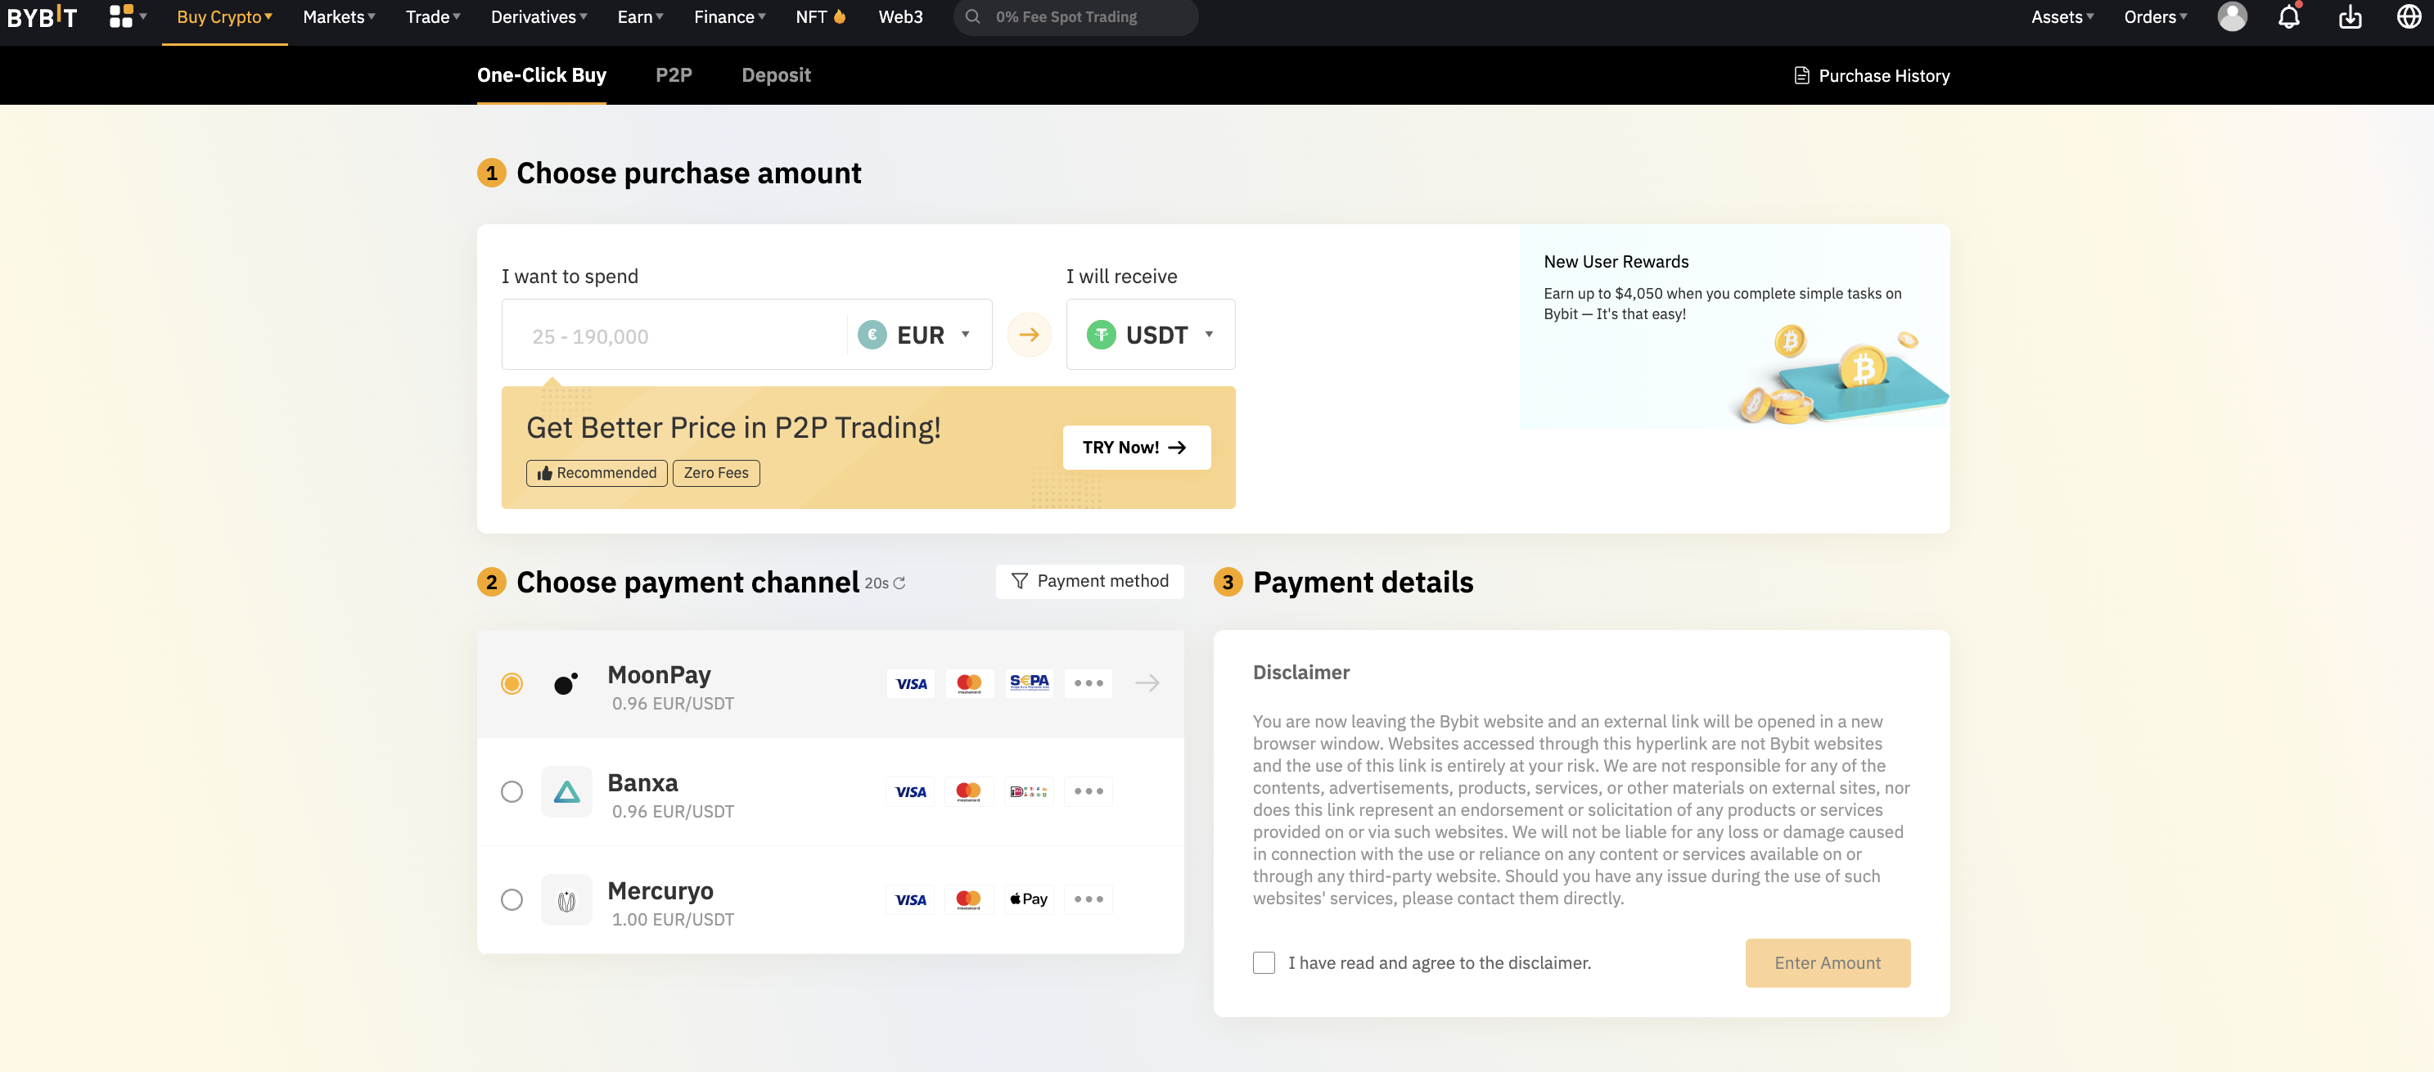The width and height of the screenshot is (2434, 1072).
Task: Click the orange swap arrow between currencies
Action: pos(1029,335)
